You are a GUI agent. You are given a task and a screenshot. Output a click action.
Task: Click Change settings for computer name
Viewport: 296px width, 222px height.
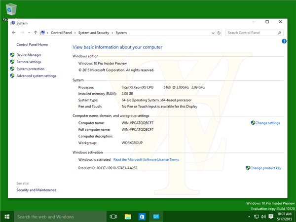click(x=267, y=123)
